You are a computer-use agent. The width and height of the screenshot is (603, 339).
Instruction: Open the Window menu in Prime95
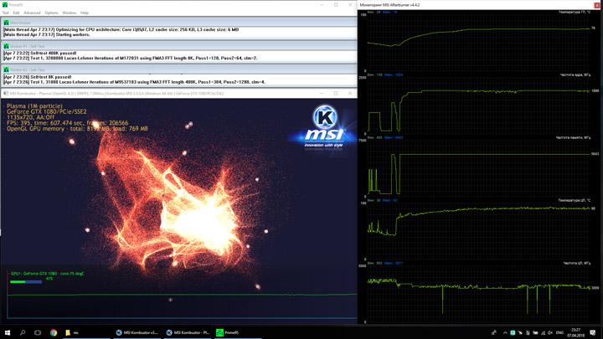[x=70, y=13]
